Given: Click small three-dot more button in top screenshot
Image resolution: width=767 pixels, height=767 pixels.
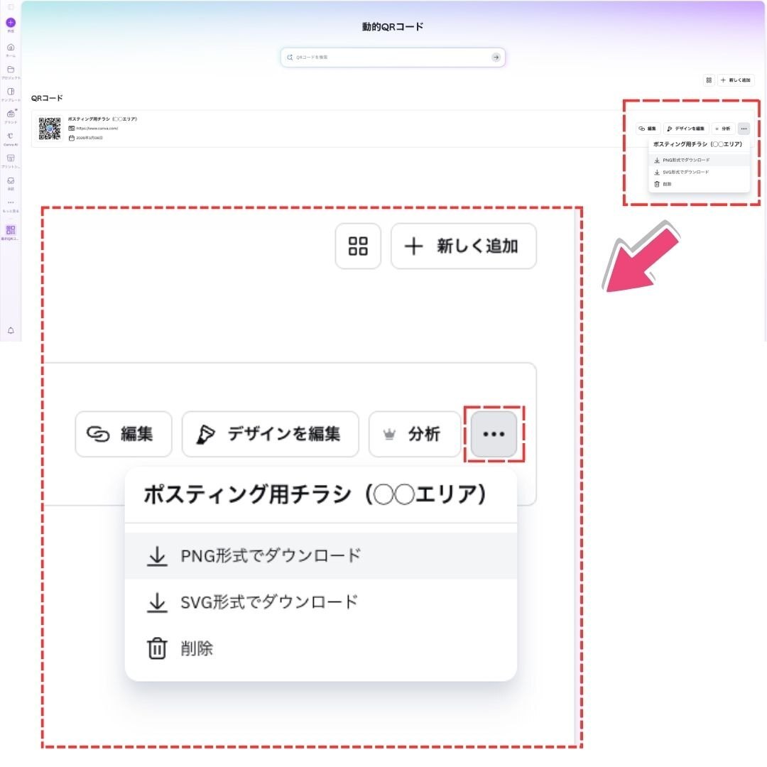Looking at the screenshot, I should click(744, 129).
